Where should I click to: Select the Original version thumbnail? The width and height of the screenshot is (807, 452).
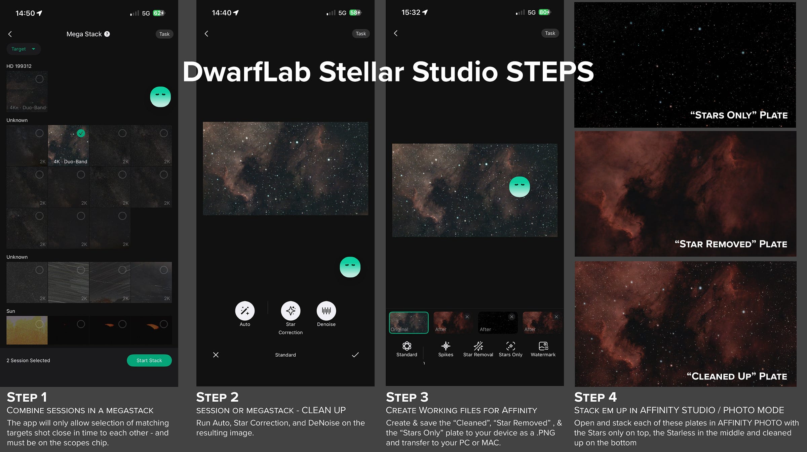[409, 323]
